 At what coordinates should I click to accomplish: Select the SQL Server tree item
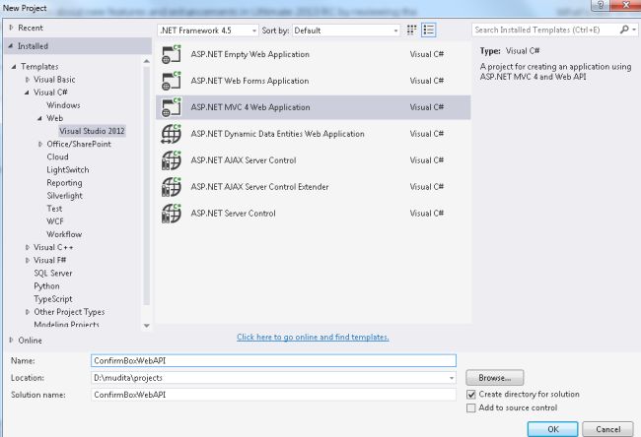point(53,274)
